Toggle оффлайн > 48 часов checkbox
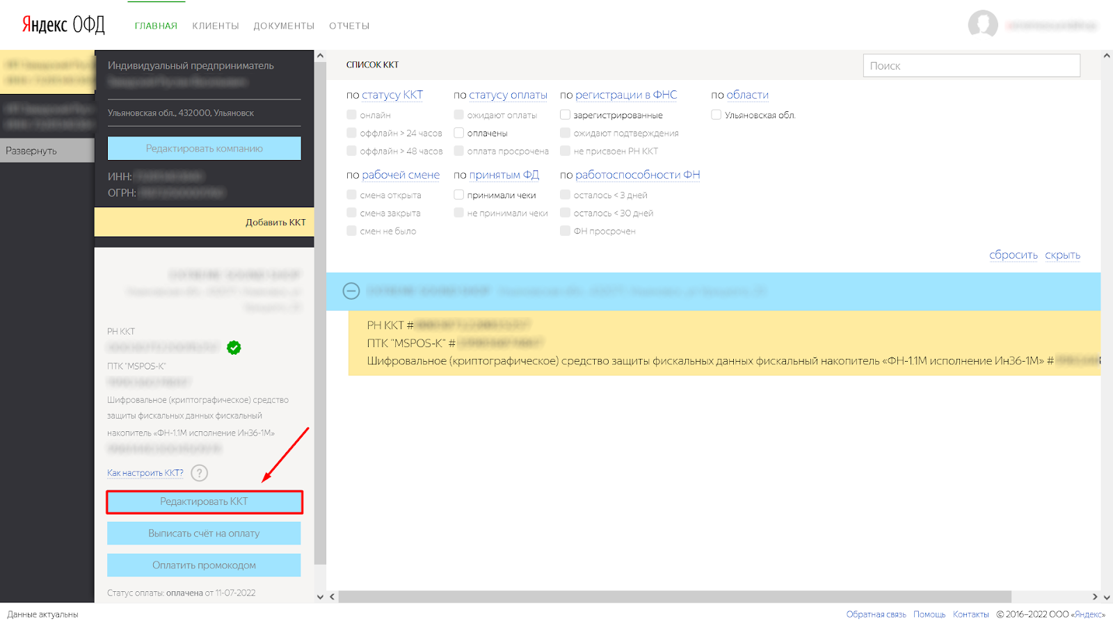This screenshot has height=626, width=1113. point(351,151)
